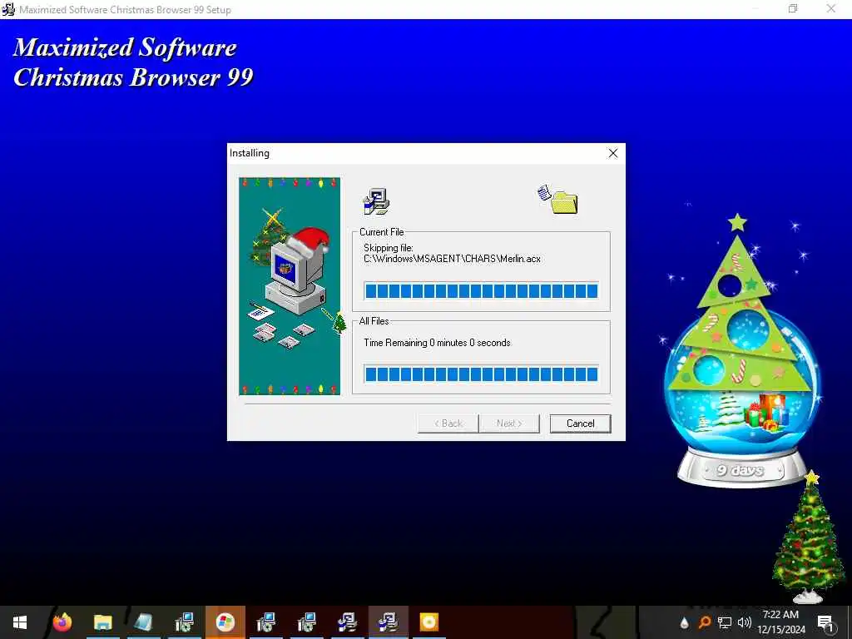Viewport: 852px width, 639px height.
Task: Open the notepad-style app on the taskbar
Action: click(143, 622)
